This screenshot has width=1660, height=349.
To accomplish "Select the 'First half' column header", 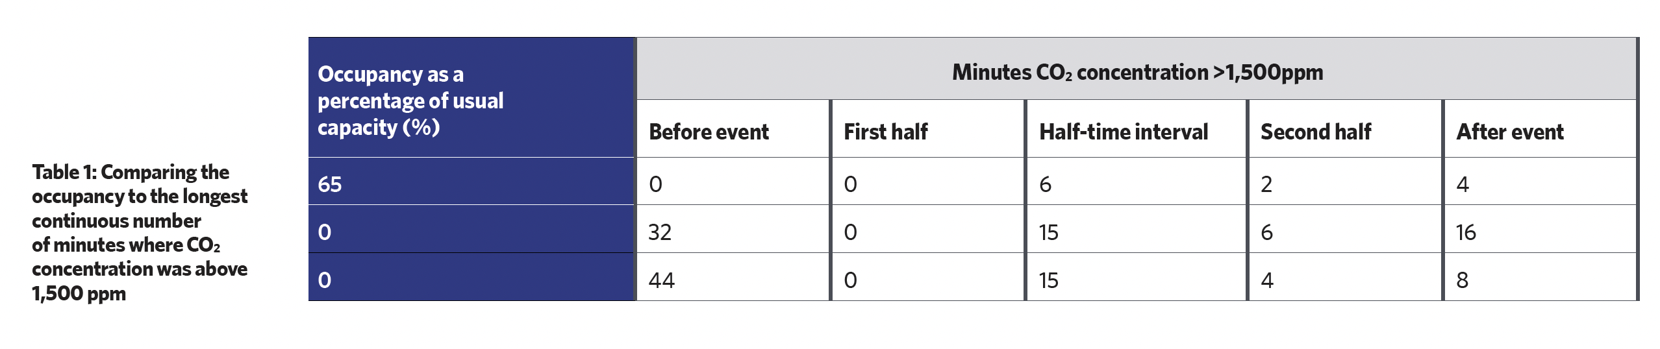I will [928, 128].
